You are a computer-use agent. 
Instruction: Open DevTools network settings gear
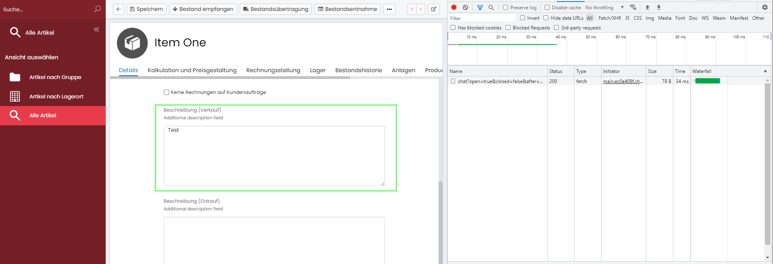pyautogui.click(x=765, y=7)
